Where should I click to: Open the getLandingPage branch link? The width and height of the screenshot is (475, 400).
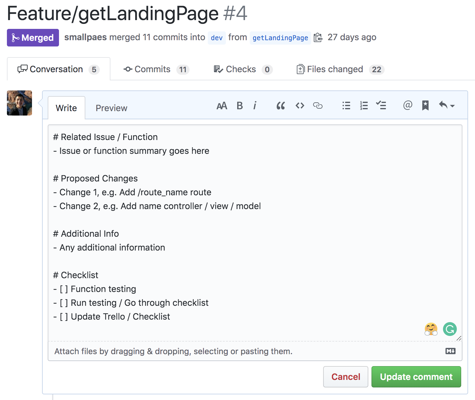[x=280, y=38]
